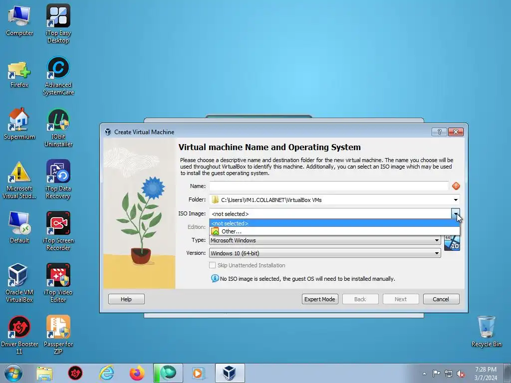The image size is (511, 383).
Task: Toggle Skip Unattended Installation checkbox
Action: [x=213, y=265]
